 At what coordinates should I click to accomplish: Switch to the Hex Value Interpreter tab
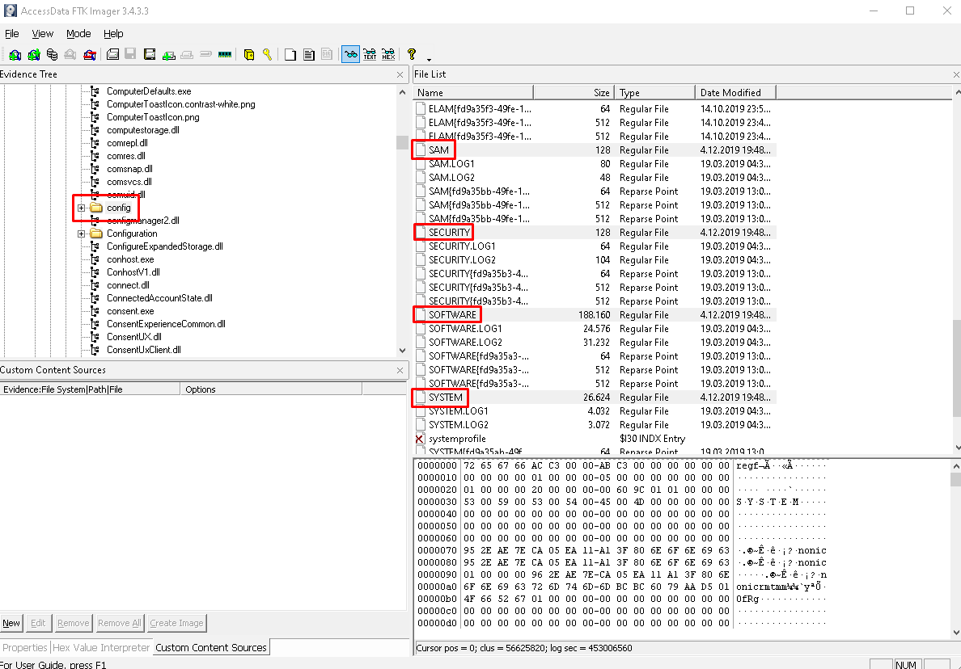point(101,647)
